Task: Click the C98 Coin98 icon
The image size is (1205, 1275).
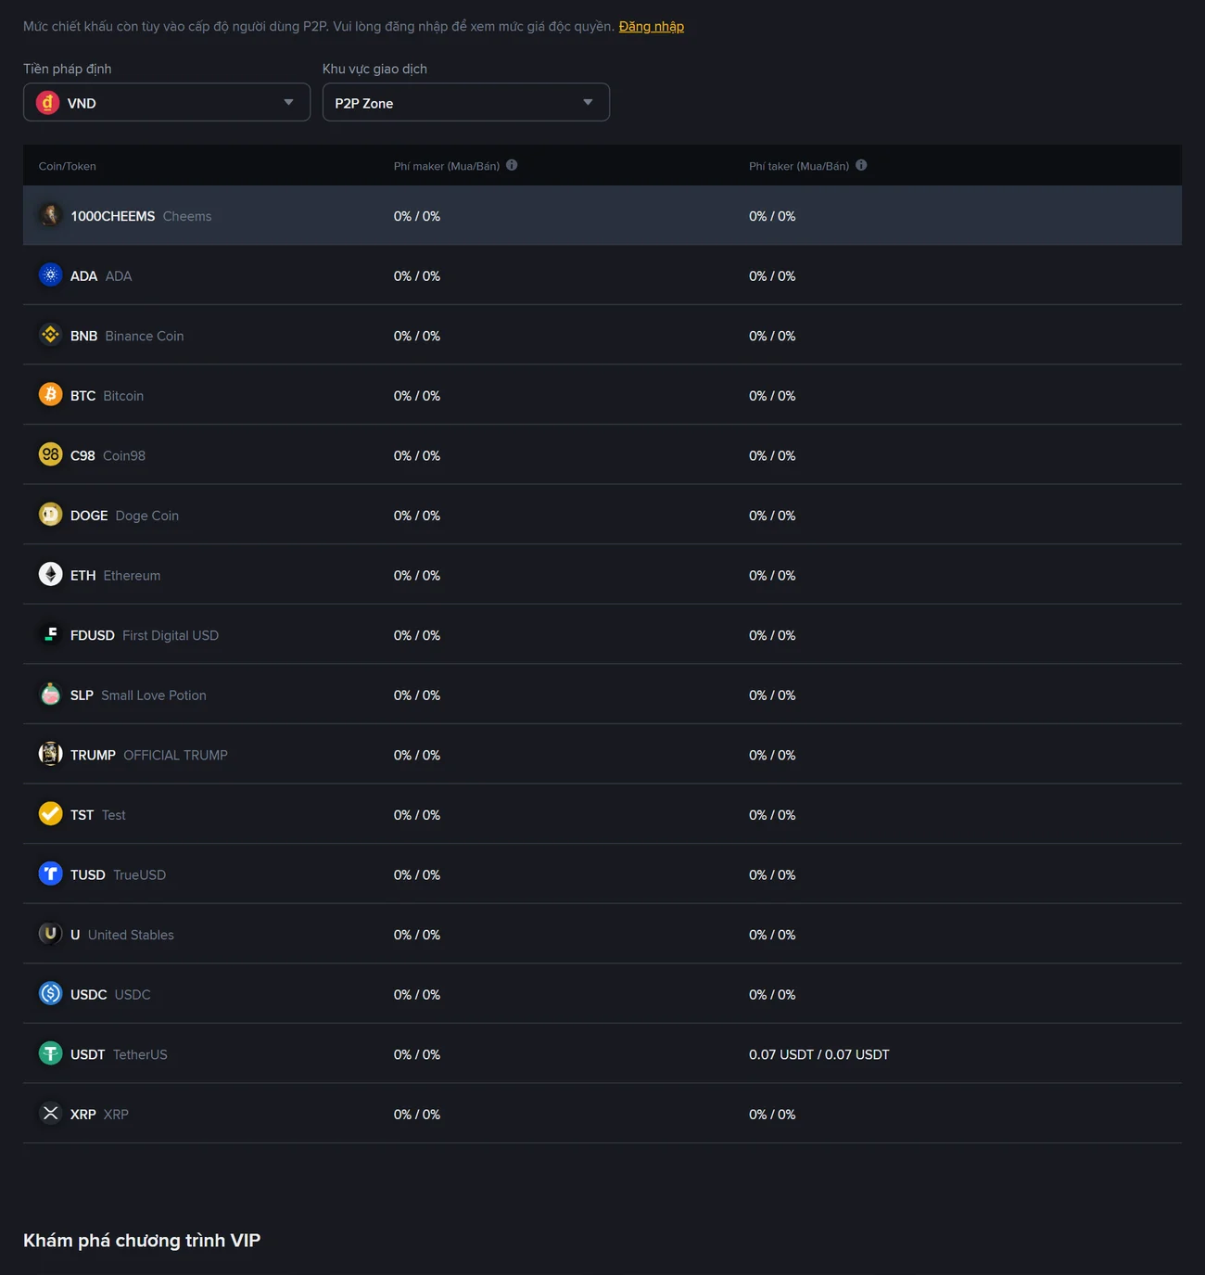Action: coord(51,454)
